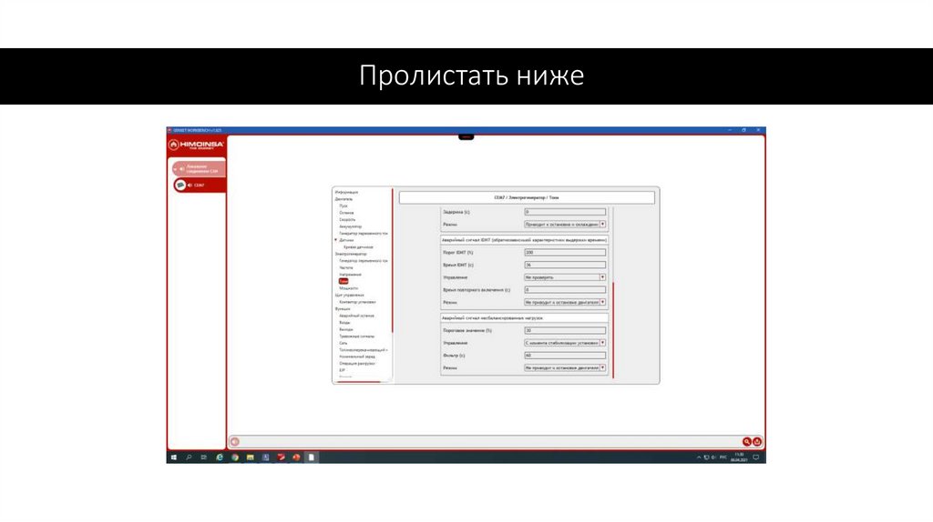Click the Задержка (с) input field
The height and width of the screenshot is (522, 933).
coord(565,212)
